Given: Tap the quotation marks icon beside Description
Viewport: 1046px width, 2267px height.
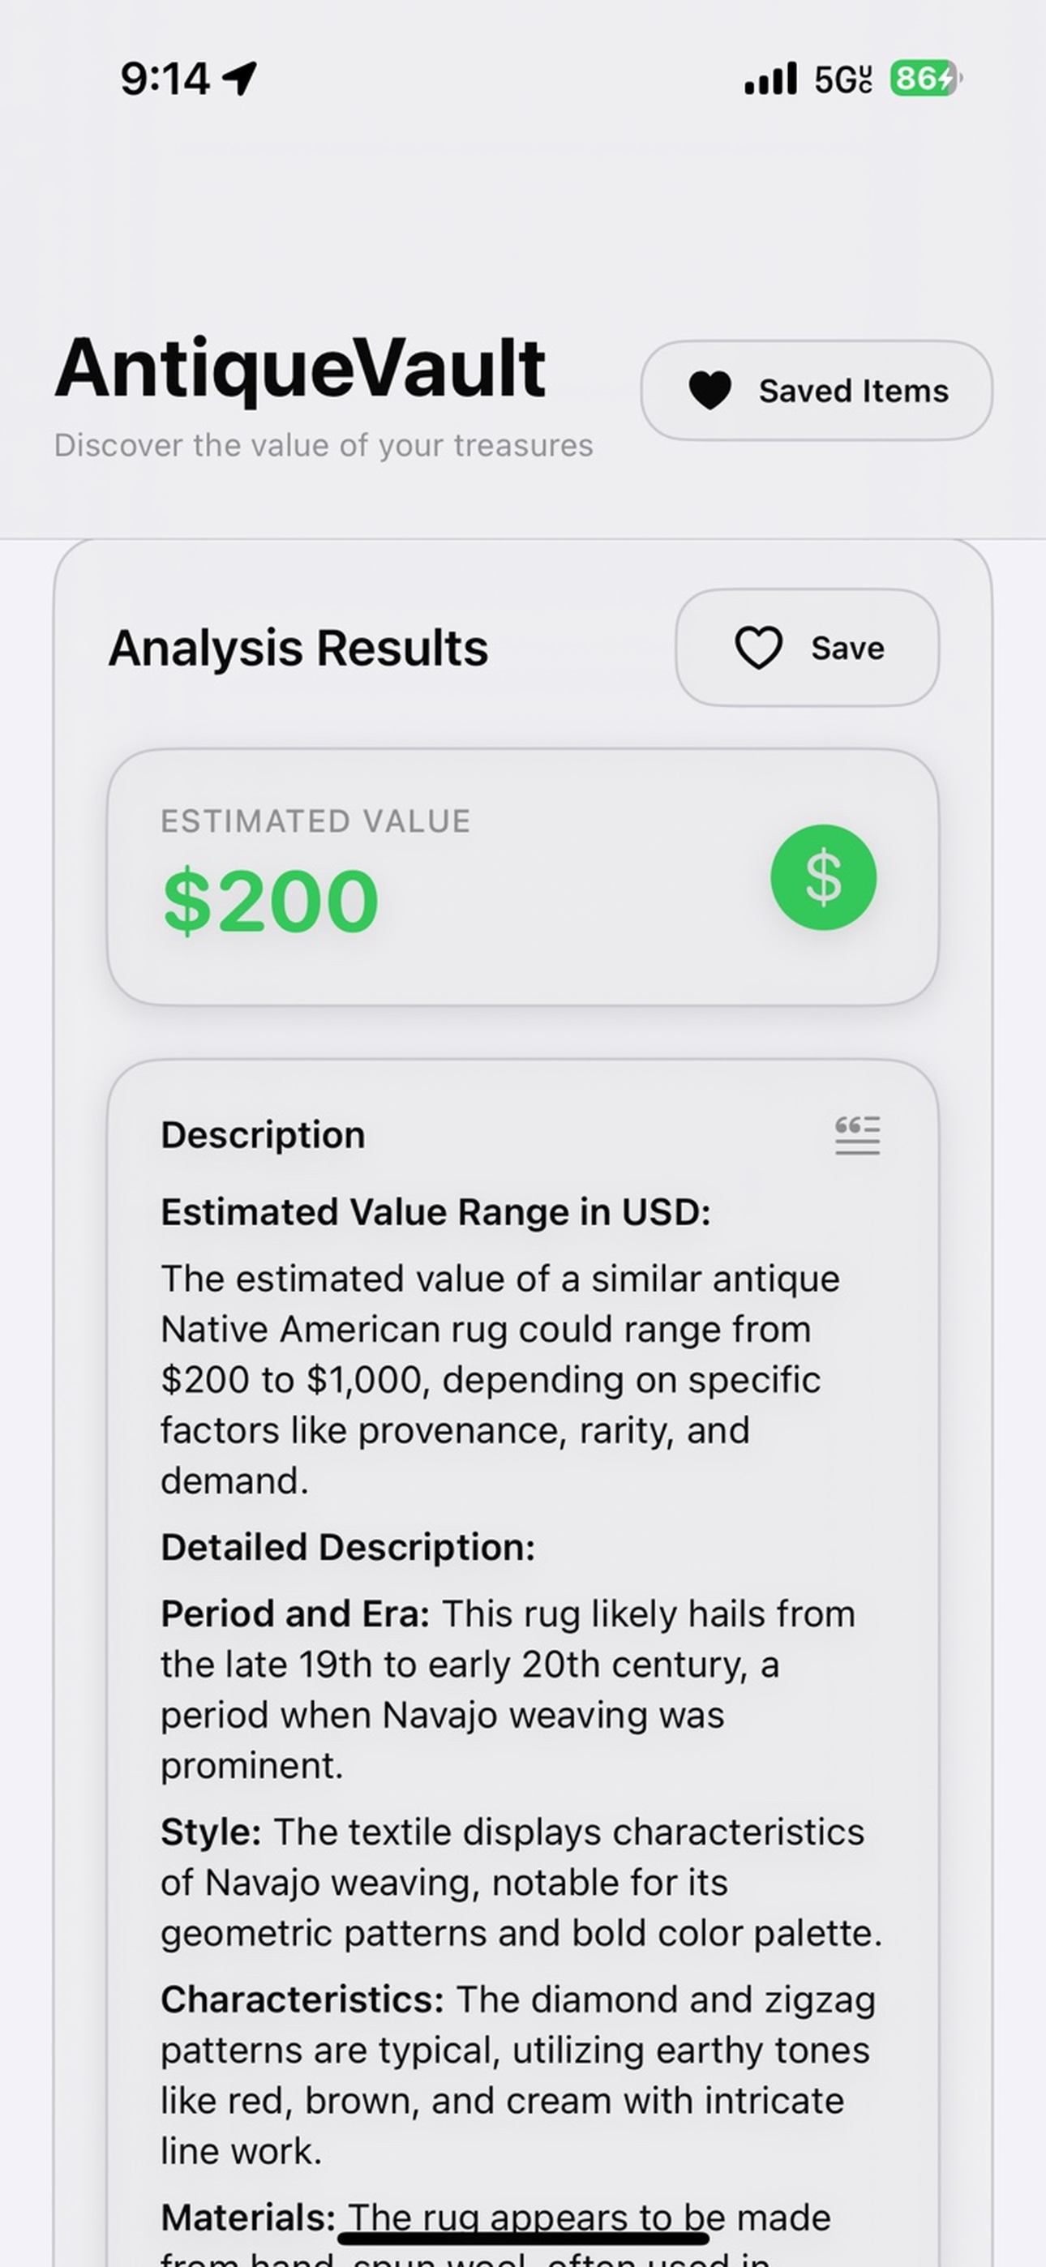Looking at the screenshot, I should coord(859,1136).
